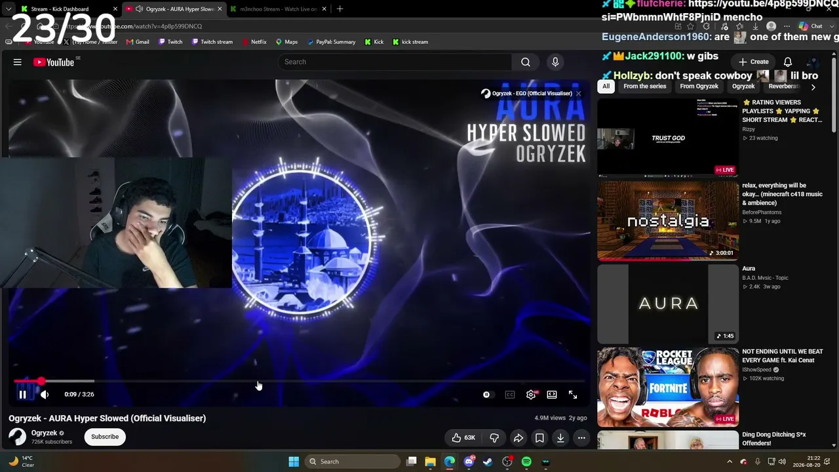
Task: Enter fullscreen on the video player
Action: point(573,395)
